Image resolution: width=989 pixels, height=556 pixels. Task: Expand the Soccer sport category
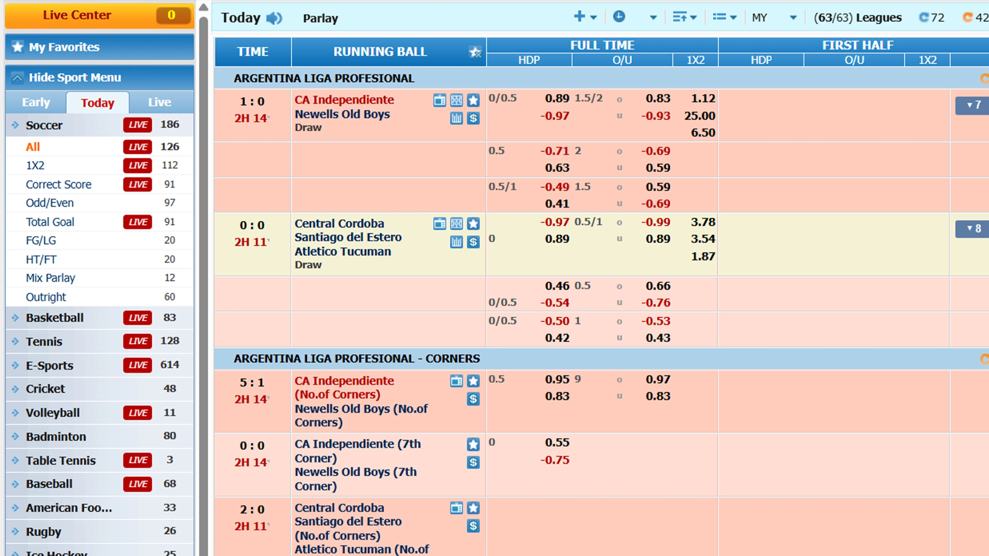pyautogui.click(x=99, y=125)
